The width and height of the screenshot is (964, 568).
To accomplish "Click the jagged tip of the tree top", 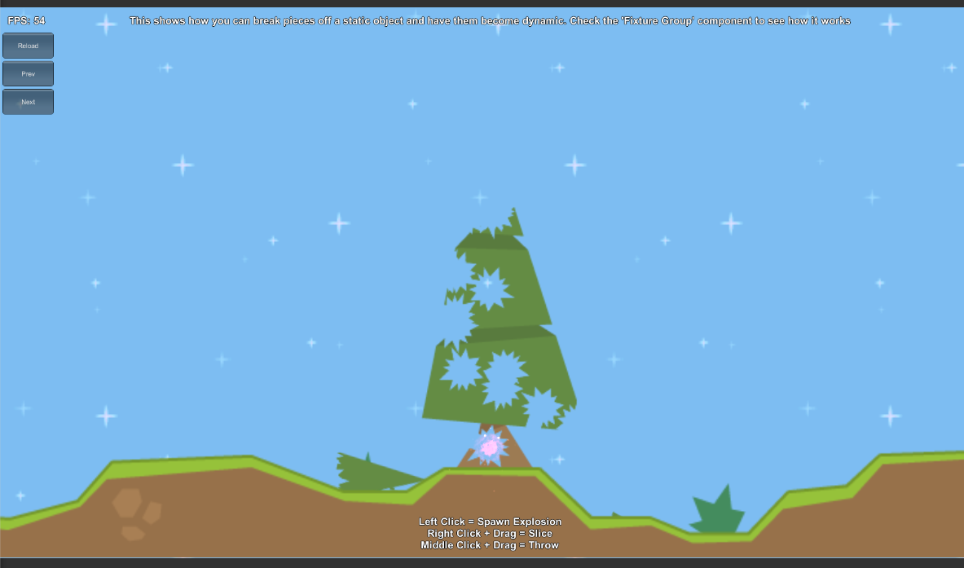I will [514, 222].
